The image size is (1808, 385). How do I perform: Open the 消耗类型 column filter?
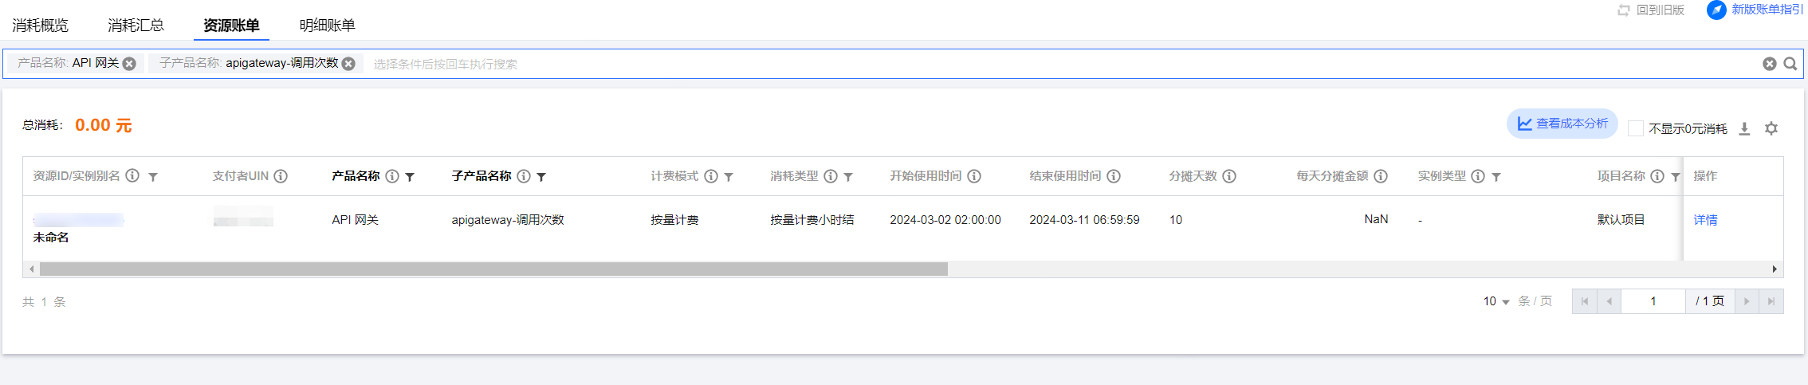848,177
